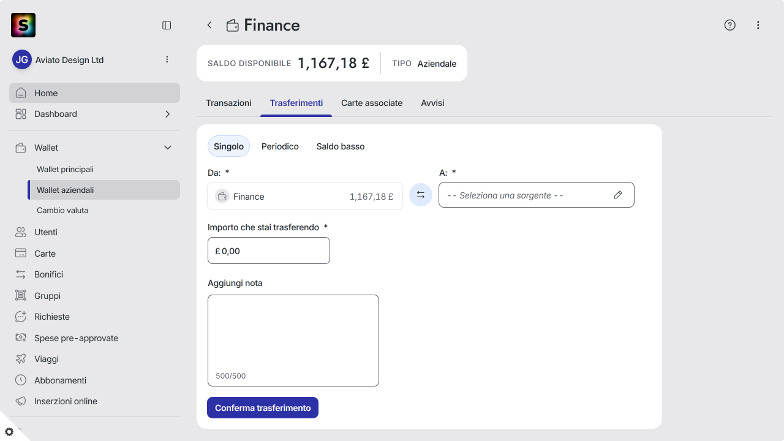Viewport: 784px width, 441px height.
Task: Open Wallet principali page
Action: (x=65, y=169)
